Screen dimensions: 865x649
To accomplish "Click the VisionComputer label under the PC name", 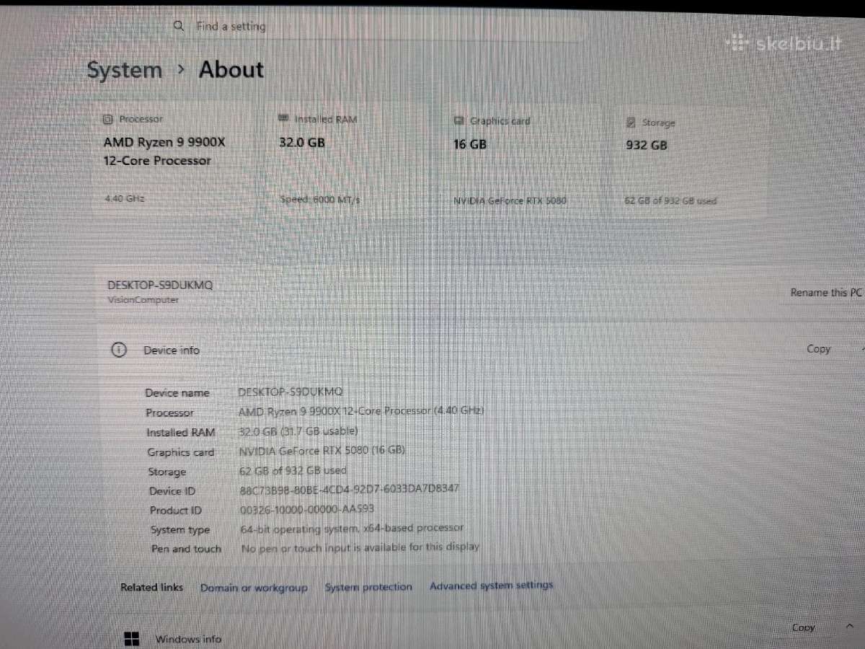I will pyautogui.click(x=143, y=300).
